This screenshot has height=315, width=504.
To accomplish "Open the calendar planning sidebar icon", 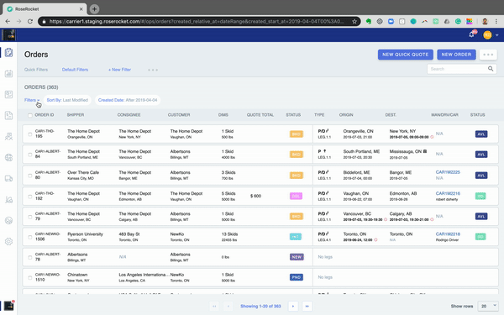I will (x=8, y=74).
